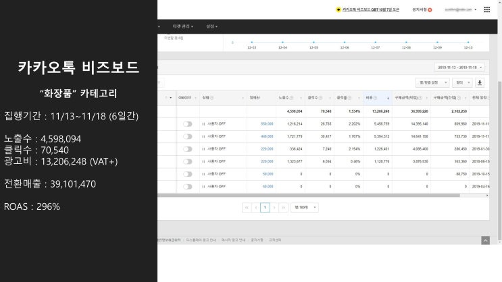This screenshot has width=502, height=282.
Task: Open 메시지 광고 안내 footer link
Action: [233, 240]
